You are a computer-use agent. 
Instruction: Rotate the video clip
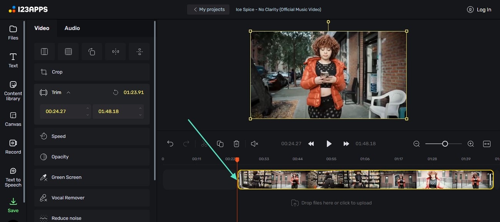pos(92,51)
